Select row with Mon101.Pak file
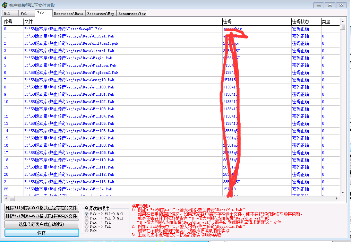The image size is (351, 242). (171, 94)
